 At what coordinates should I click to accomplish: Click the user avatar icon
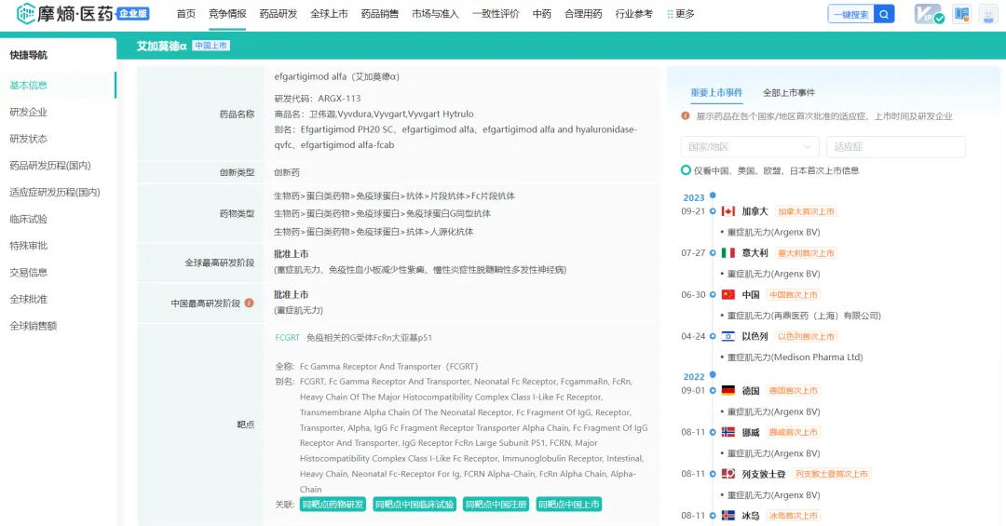coord(988,14)
